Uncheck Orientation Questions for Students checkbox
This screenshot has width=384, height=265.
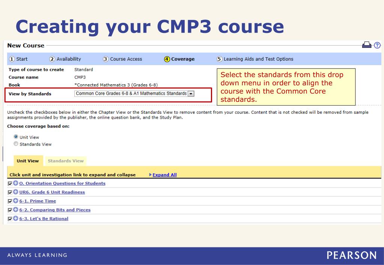click(x=10, y=183)
